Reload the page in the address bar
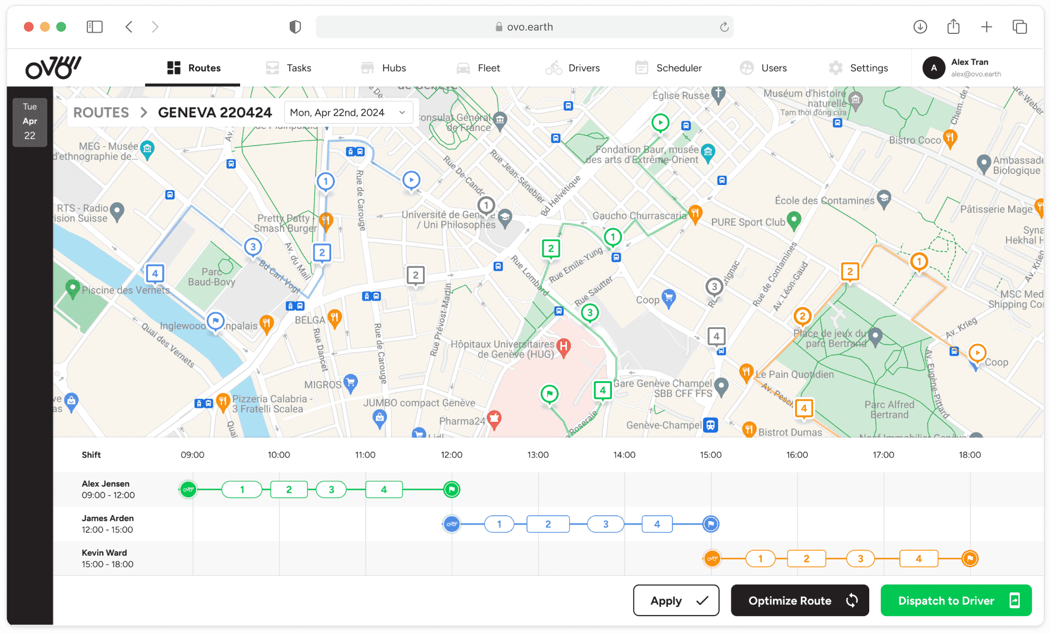 pyautogui.click(x=724, y=27)
